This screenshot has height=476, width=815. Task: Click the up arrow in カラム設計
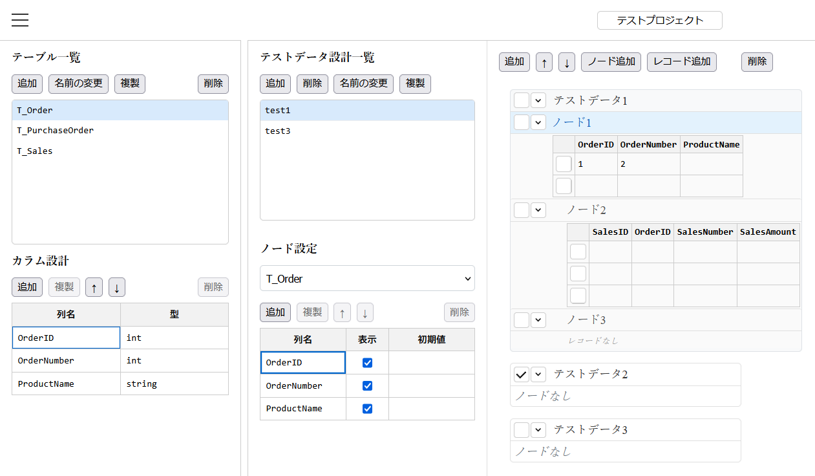(94, 287)
